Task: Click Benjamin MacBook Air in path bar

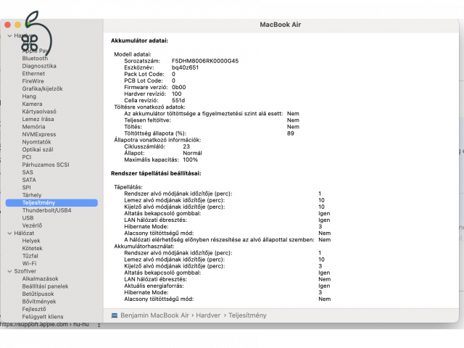Action: (154, 315)
